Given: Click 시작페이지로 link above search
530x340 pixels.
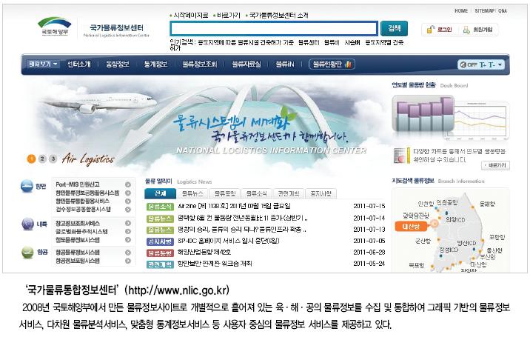Looking at the screenshot, I should (x=190, y=16).
